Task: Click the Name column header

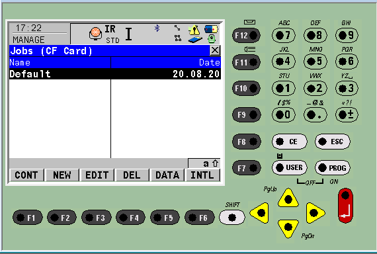Action: 60,63
